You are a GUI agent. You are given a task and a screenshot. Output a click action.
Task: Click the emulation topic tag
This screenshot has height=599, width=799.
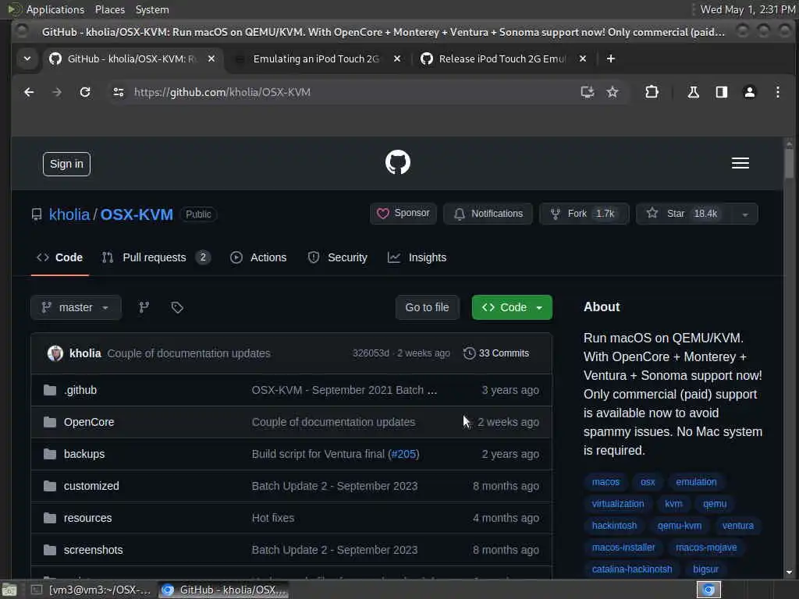point(696,482)
